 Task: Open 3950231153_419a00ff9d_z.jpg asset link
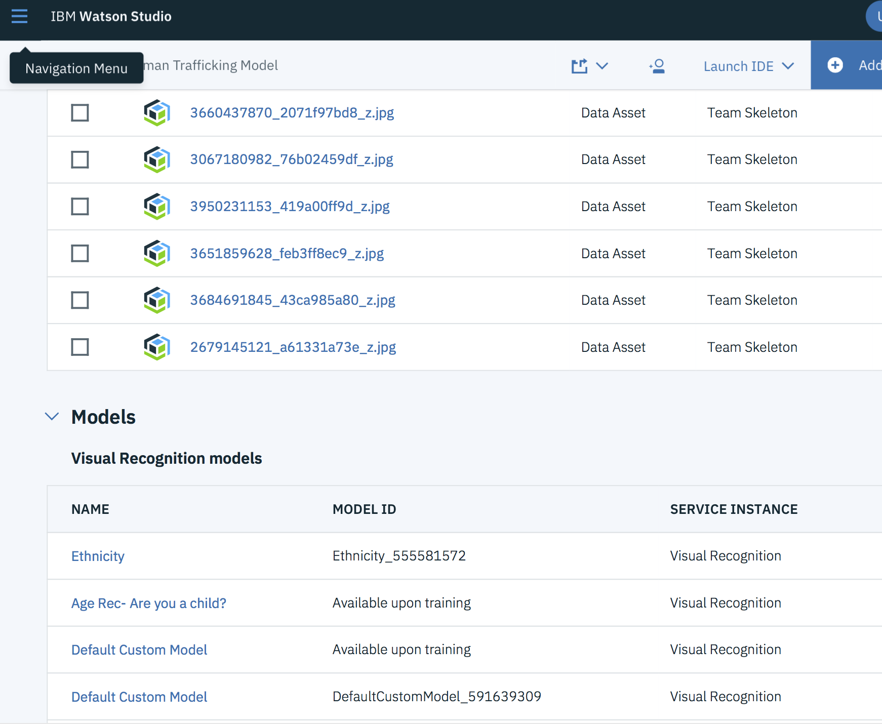click(x=290, y=206)
